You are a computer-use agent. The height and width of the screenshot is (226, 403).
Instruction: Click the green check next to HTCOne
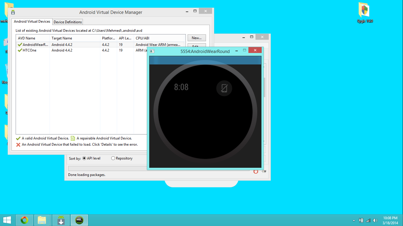pyautogui.click(x=20, y=50)
